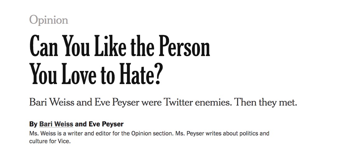Click Eve Peyser's name in the byline

tap(106, 124)
